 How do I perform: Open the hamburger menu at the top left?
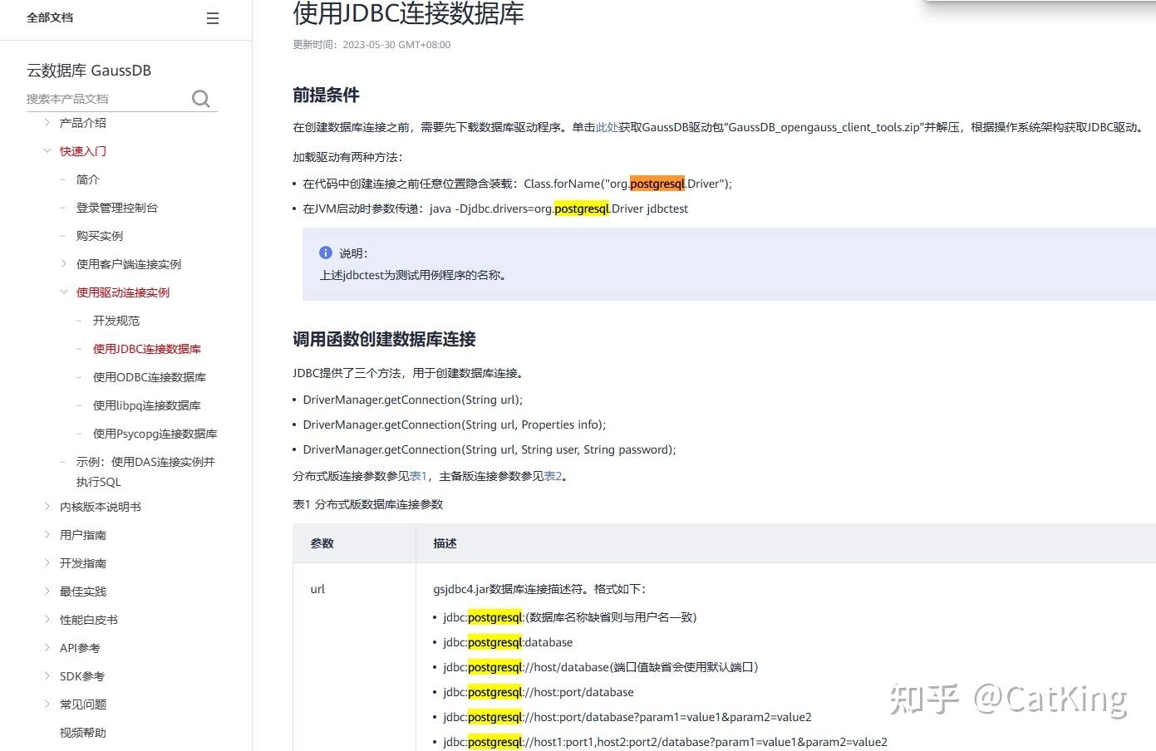click(213, 17)
